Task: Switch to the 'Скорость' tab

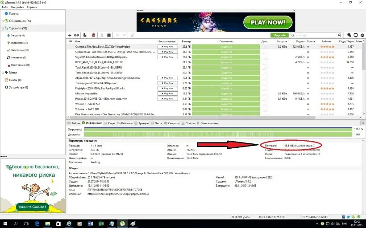Action: [172, 123]
